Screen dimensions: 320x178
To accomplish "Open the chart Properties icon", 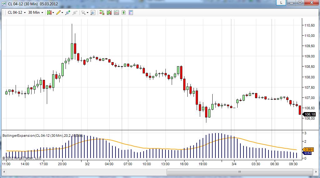I will point(131,12).
